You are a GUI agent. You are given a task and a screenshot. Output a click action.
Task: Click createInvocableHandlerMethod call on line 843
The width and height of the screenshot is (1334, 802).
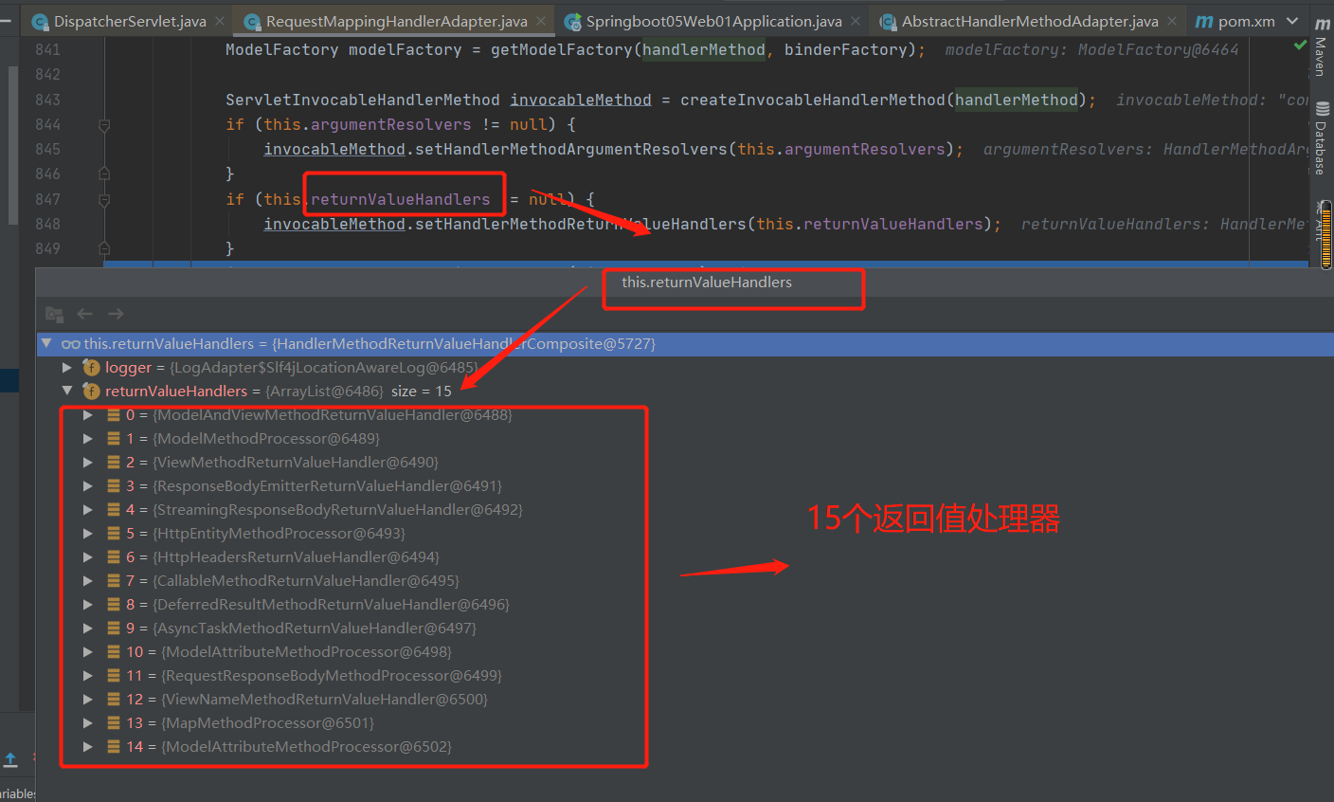click(x=813, y=100)
